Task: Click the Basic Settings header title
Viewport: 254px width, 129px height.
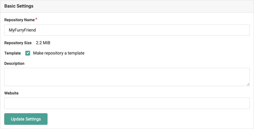Action: pyautogui.click(x=19, y=6)
